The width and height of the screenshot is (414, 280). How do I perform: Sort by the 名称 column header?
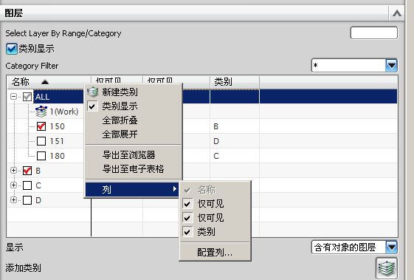click(x=49, y=82)
